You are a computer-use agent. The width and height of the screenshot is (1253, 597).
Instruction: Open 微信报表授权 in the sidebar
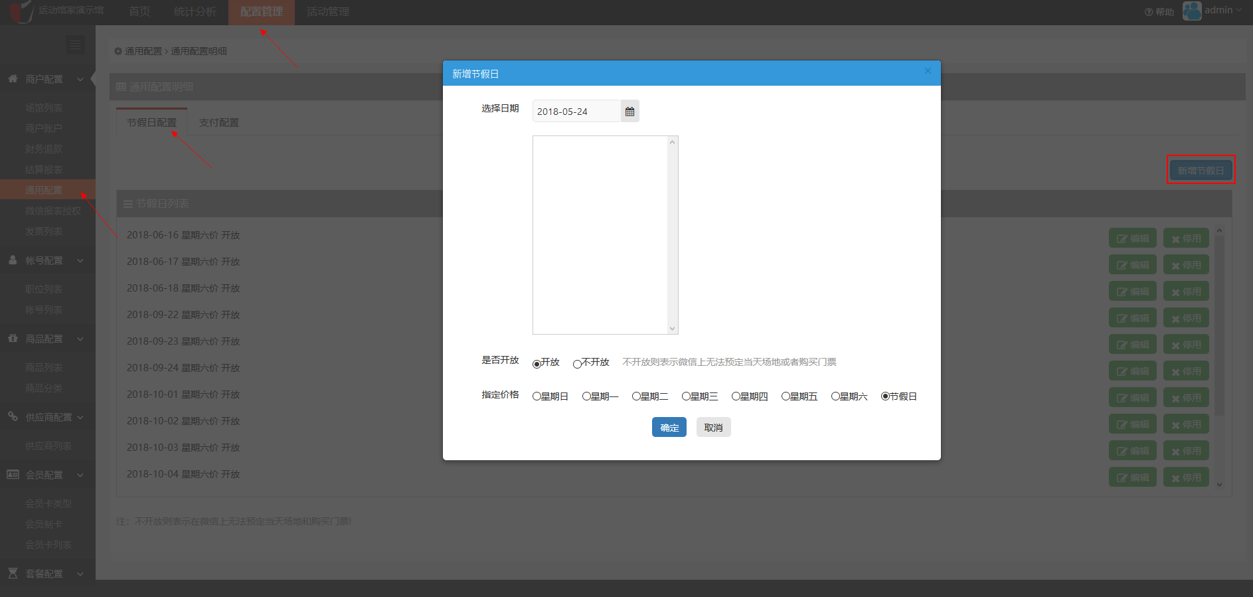click(53, 211)
